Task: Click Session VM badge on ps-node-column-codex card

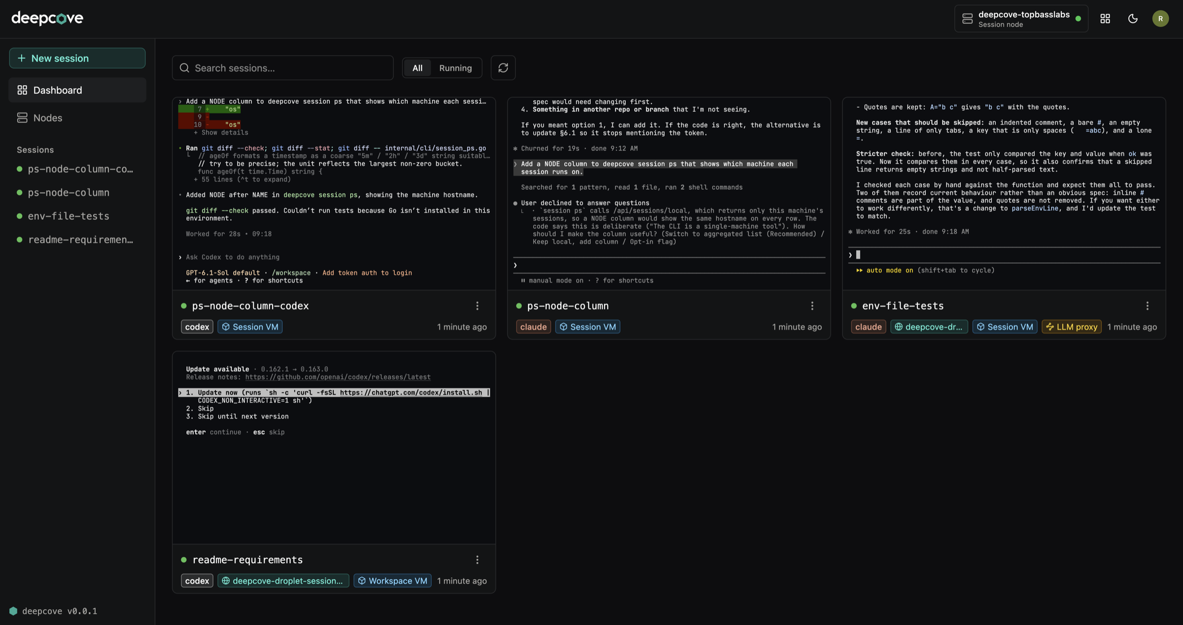Action: point(250,326)
